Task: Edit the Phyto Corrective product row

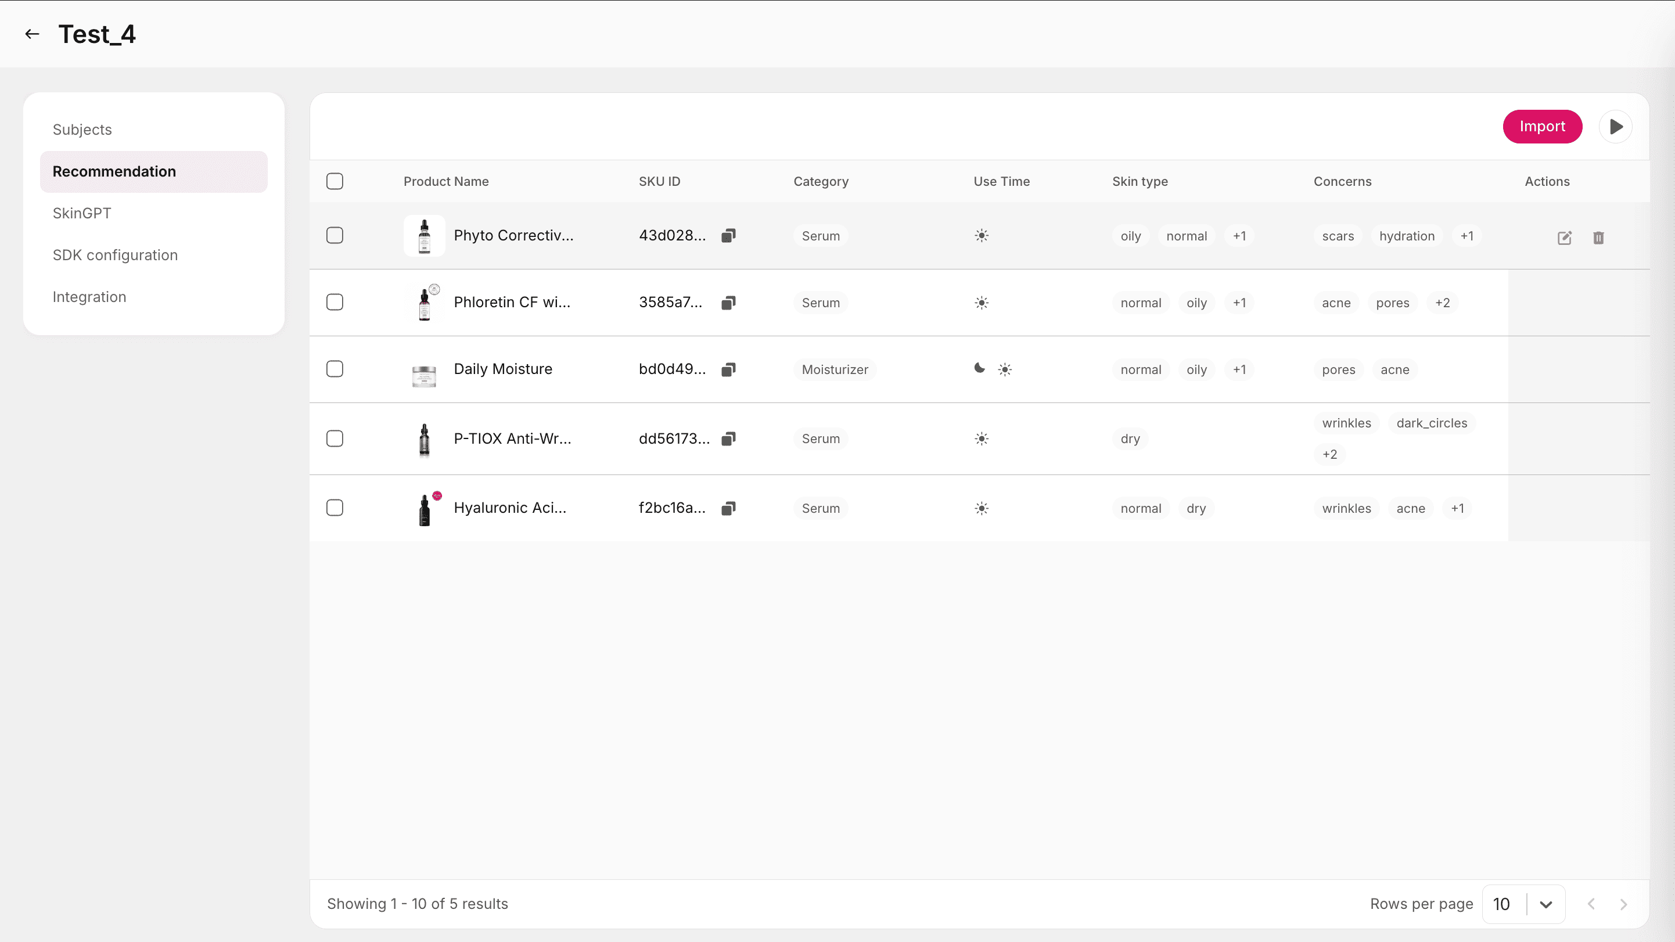Action: pyautogui.click(x=1565, y=238)
